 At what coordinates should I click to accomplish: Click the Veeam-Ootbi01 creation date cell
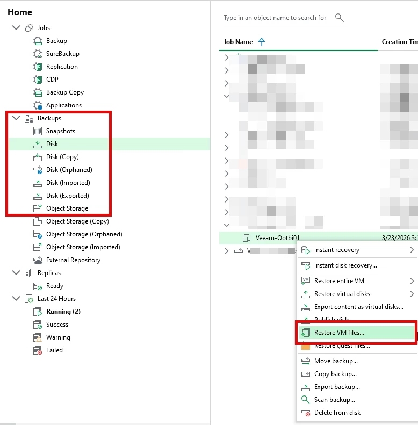400,238
